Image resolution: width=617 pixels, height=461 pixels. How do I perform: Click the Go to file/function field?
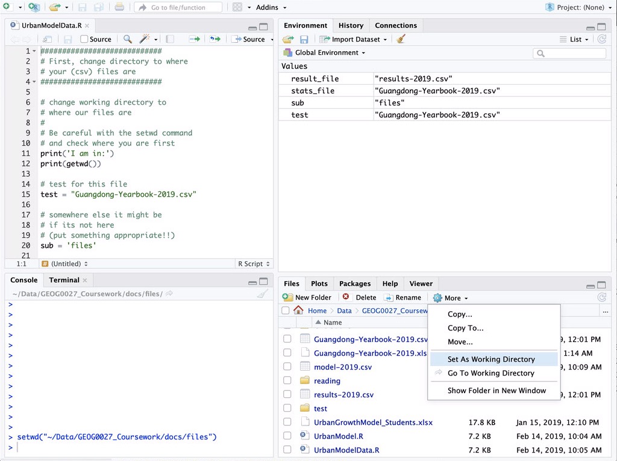tap(178, 7)
